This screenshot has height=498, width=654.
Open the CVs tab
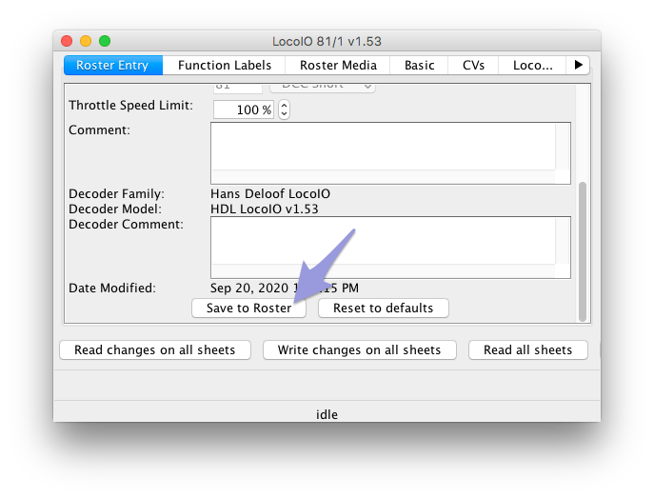click(x=473, y=66)
